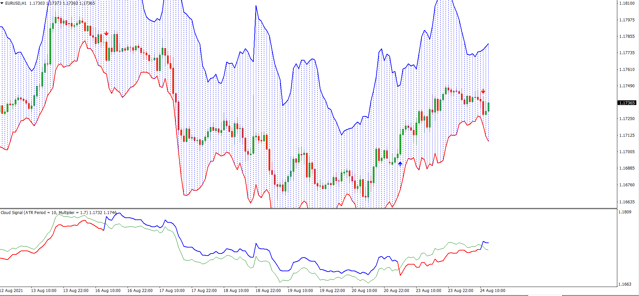Click the blue buy arrow near 20 Aug 22:00

(400, 164)
